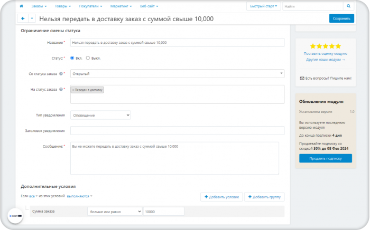
Task: Click Есть вопросы? Пишите нам! link
Action: pyautogui.click(x=326, y=78)
